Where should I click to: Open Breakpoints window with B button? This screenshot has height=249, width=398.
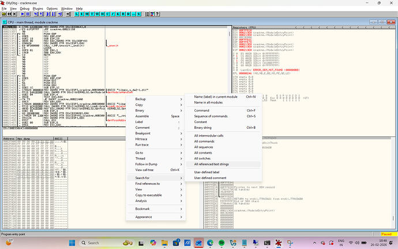[x=123, y=14]
